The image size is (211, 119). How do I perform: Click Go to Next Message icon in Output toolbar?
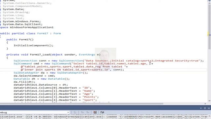[88, 112]
